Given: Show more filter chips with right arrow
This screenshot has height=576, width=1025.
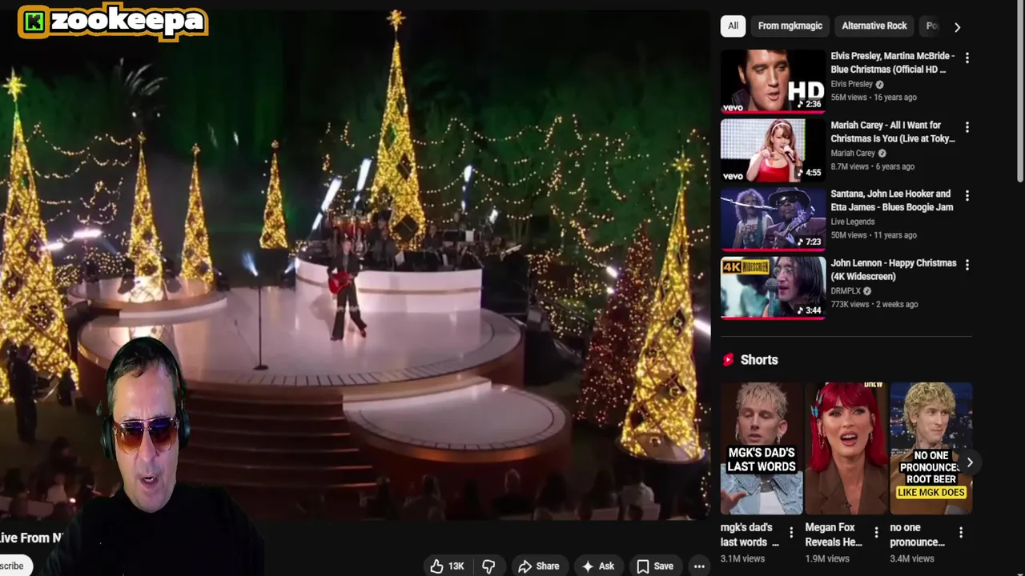Looking at the screenshot, I should (957, 26).
